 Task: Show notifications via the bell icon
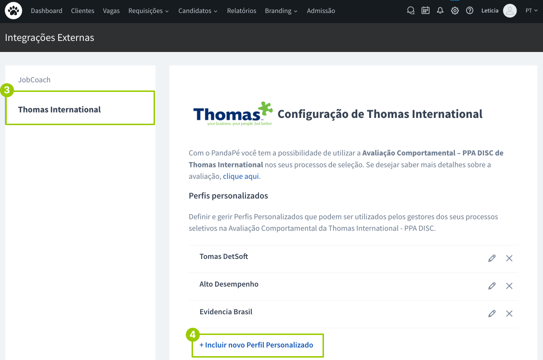tap(440, 11)
